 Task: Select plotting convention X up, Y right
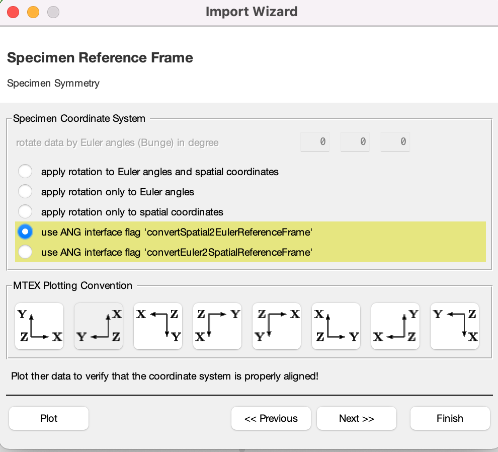pyautogui.click(x=336, y=326)
